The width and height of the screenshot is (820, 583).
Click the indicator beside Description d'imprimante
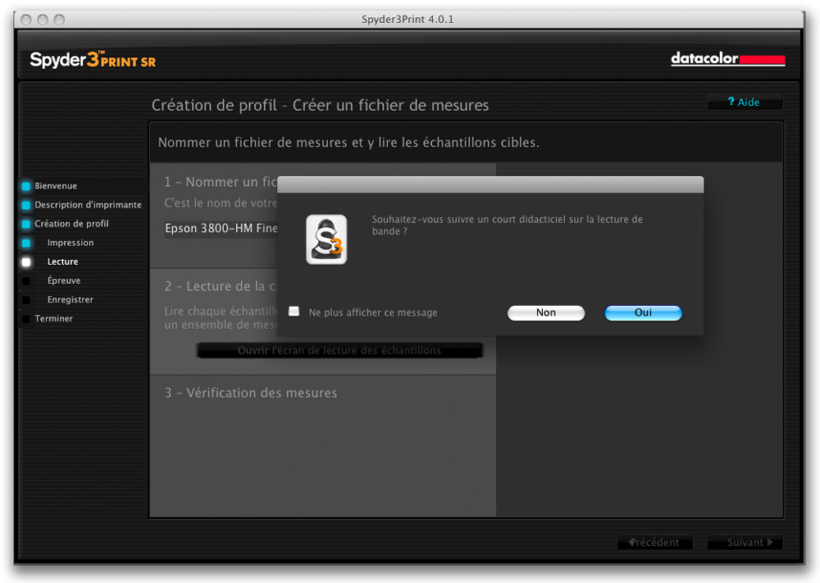coord(26,205)
